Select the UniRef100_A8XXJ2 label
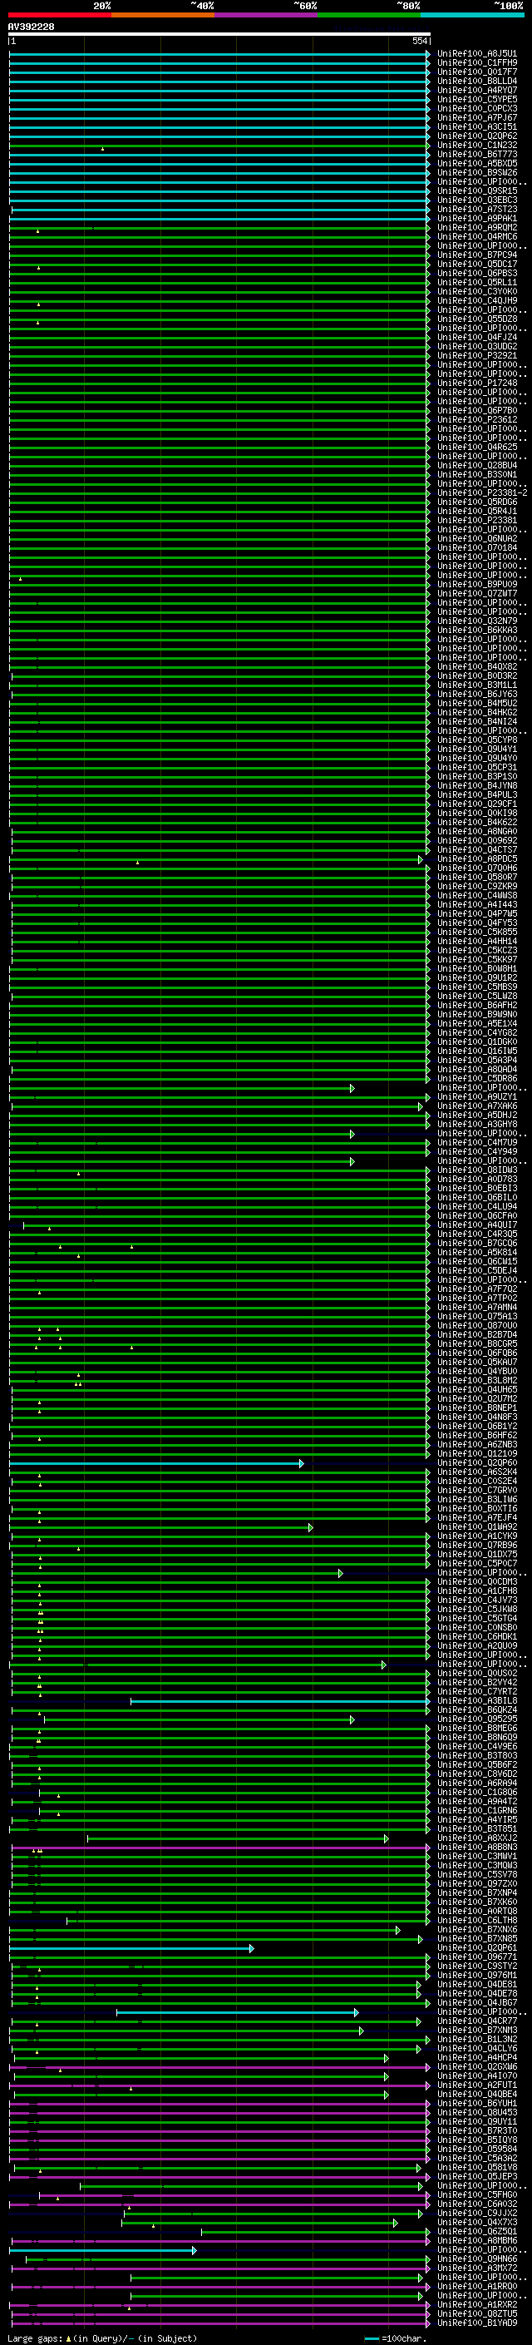This screenshot has height=2345, width=532. (x=476, y=1838)
